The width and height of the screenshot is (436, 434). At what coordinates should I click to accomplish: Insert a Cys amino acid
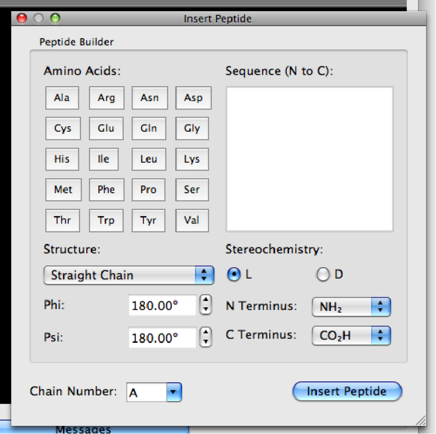coord(62,128)
